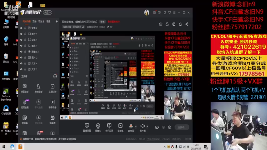Hide the 图片 2 layer
267x150 pixels.
(21, 57)
